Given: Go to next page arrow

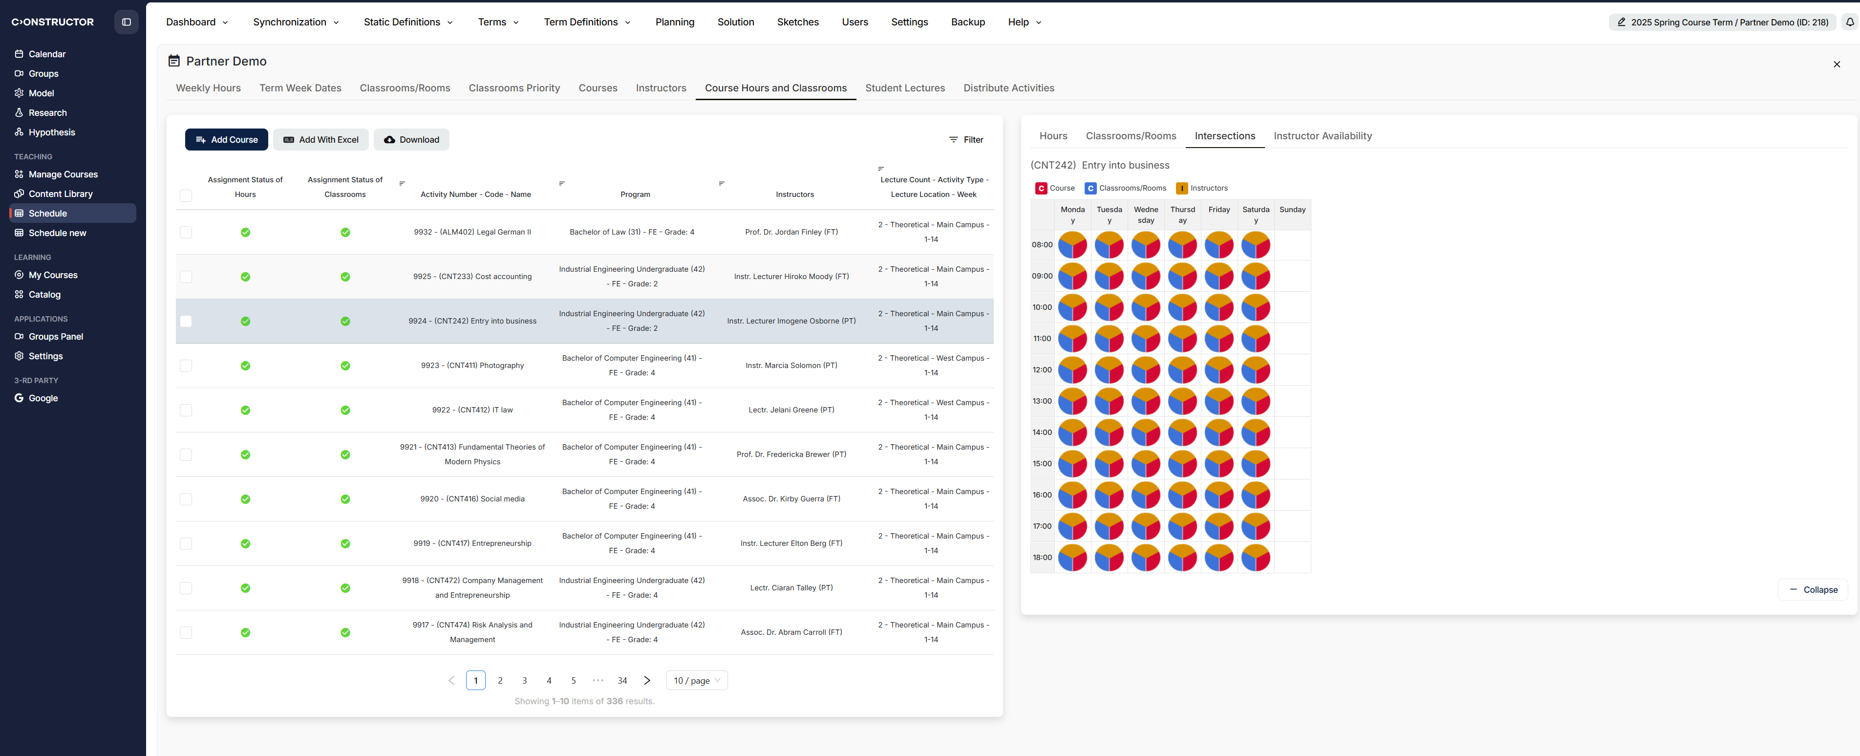Looking at the screenshot, I should 647,680.
